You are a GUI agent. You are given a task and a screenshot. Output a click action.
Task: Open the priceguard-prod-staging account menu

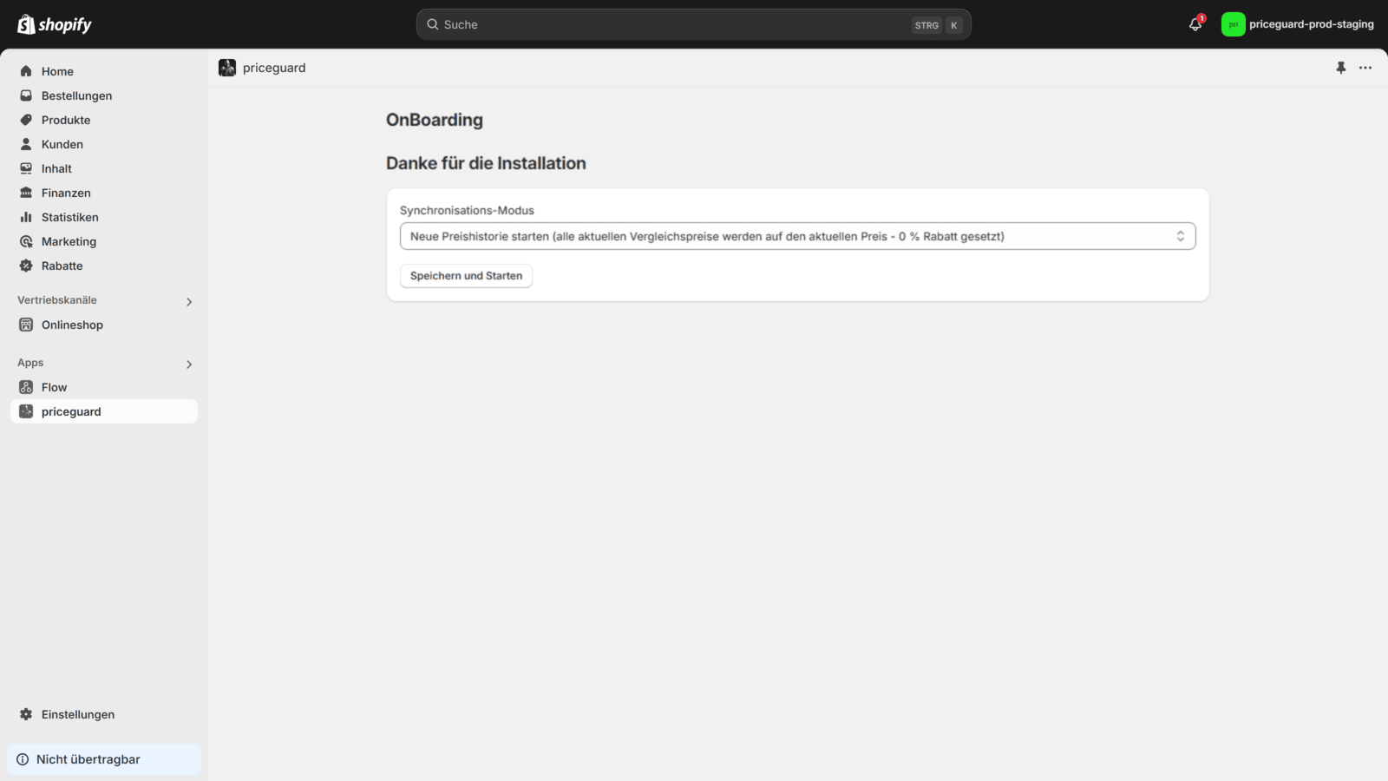(1297, 24)
